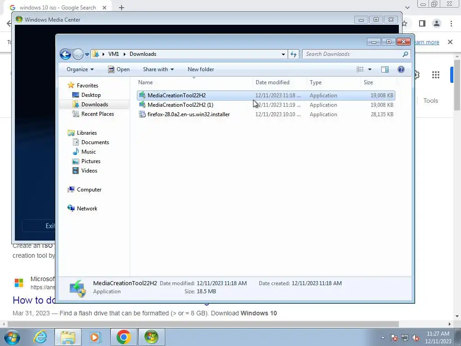Select Downloads in the address breadcrumb

point(143,54)
